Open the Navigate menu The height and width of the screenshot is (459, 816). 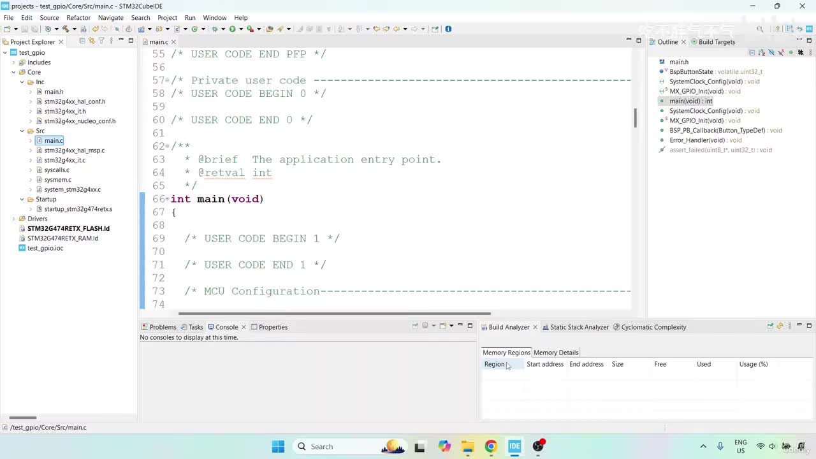[x=111, y=18]
